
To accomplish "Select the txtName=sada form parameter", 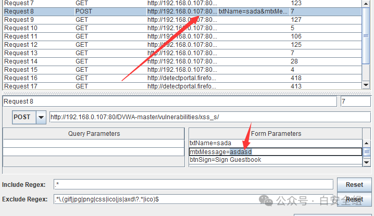I will pos(276,143).
